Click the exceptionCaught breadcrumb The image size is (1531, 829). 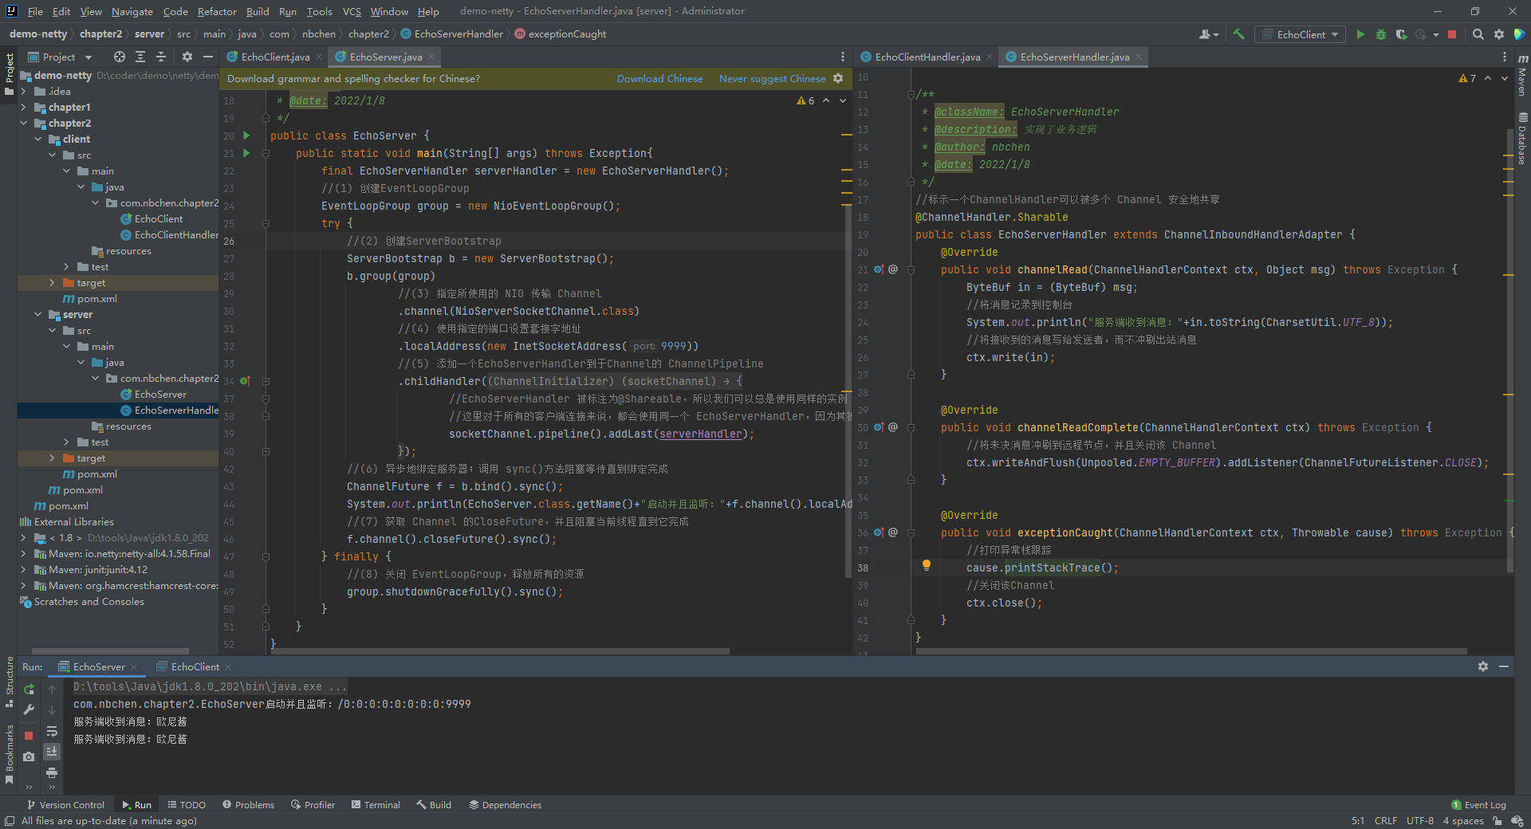(561, 33)
